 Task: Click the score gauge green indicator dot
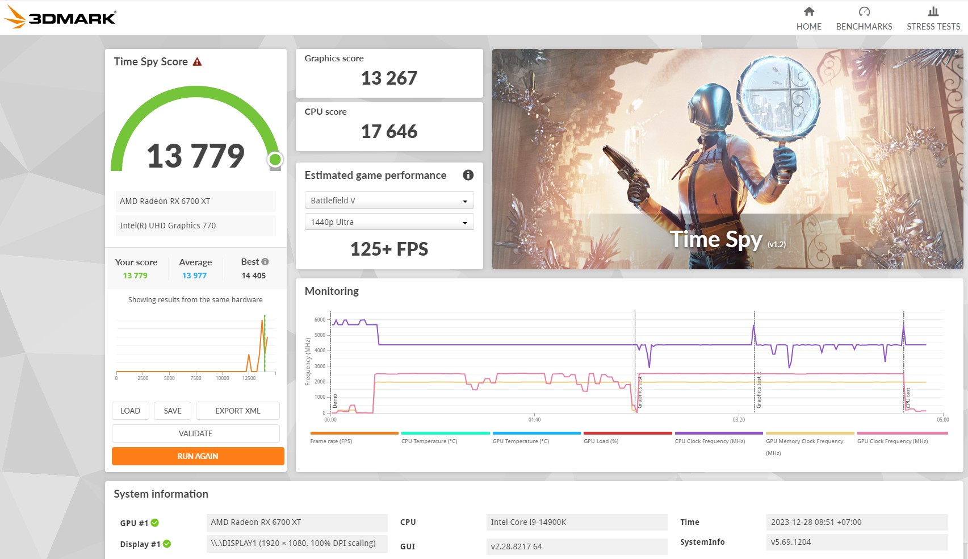(x=275, y=160)
